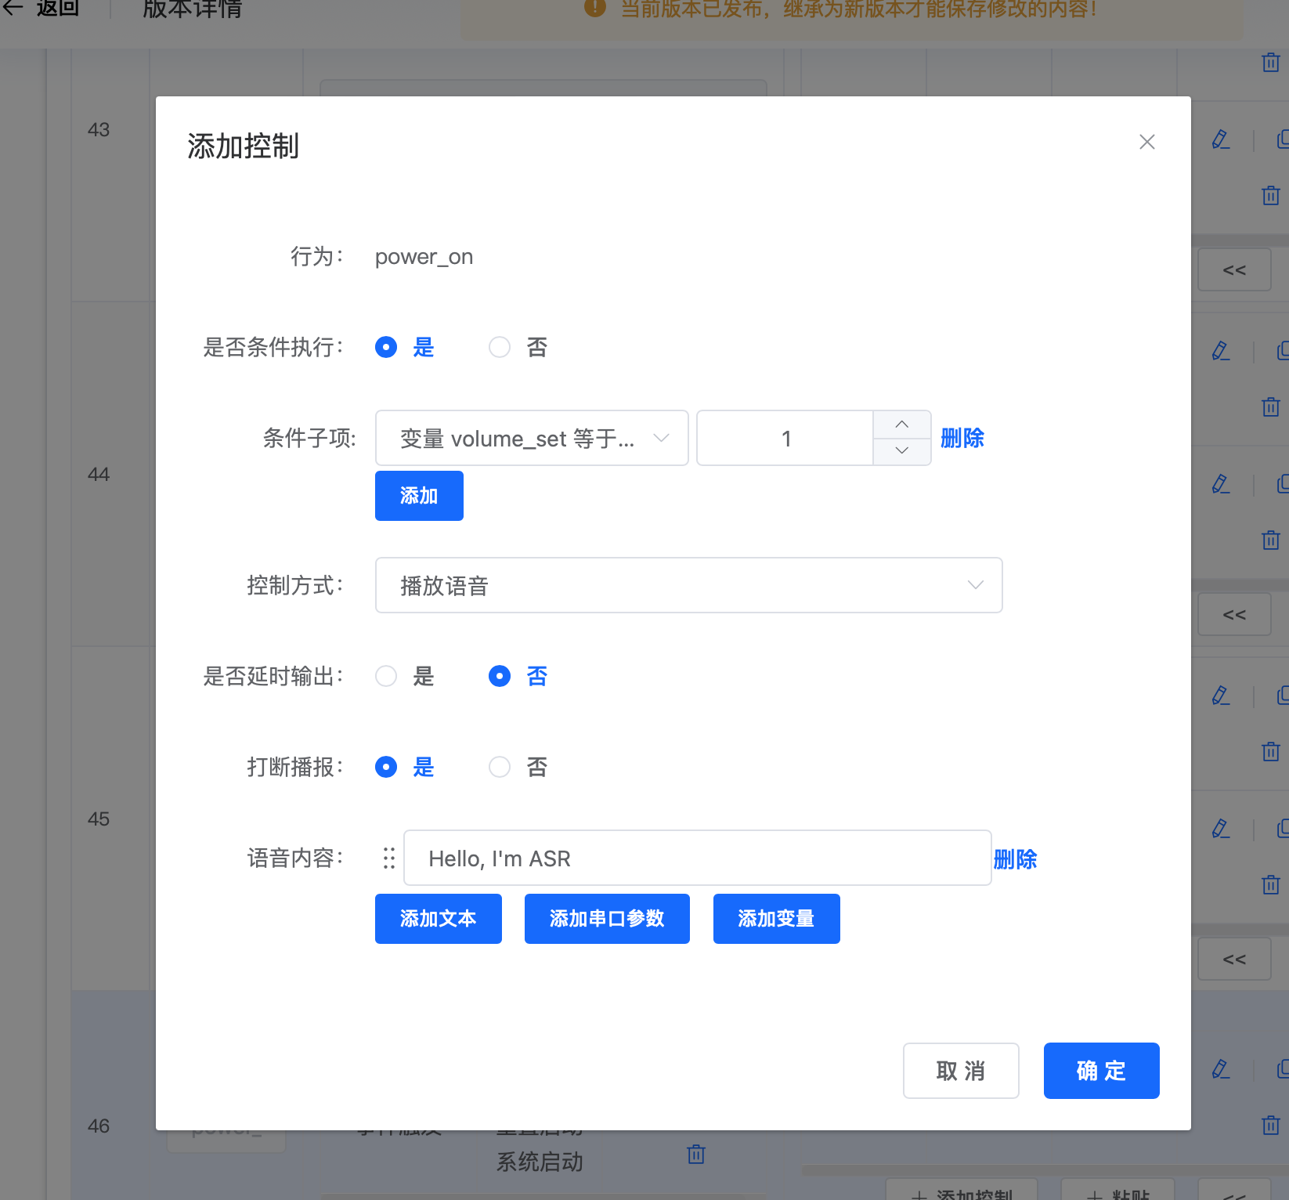Increment the condition value with the up arrow
Screen dimensions: 1289x1200
(x=901, y=425)
